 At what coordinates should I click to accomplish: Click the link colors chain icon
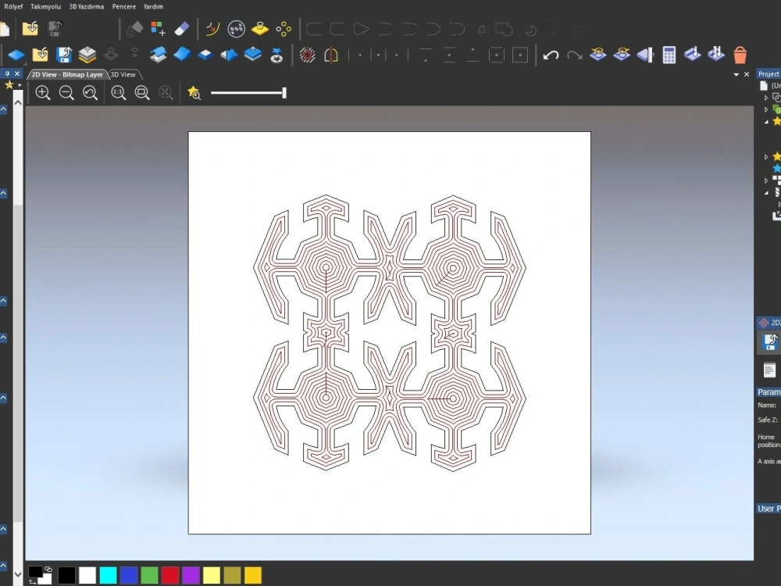(x=48, y=569)
